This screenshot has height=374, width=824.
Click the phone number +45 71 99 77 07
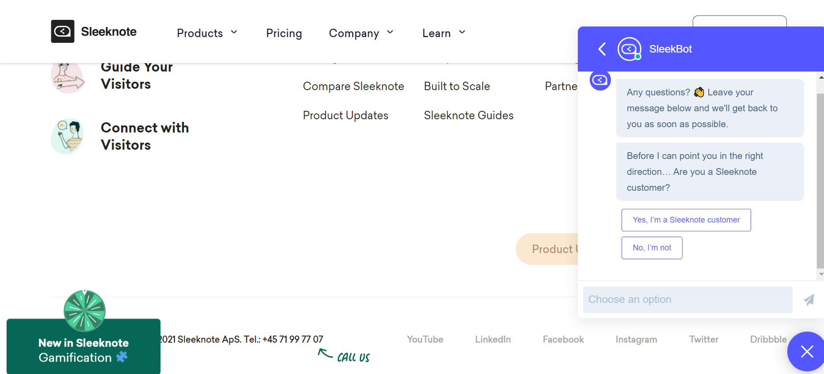[x=293, y=340]
